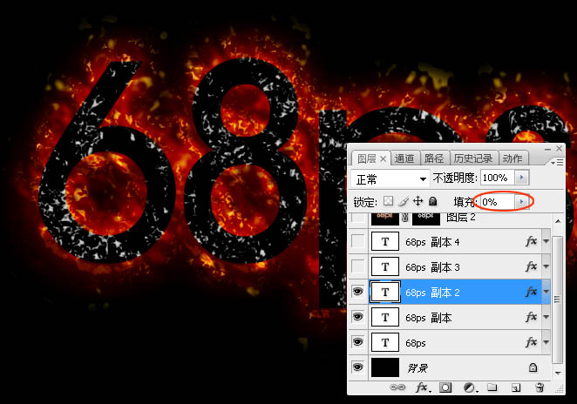Click the layer list scrollbar up arrow
Screen dimensions: 577x404
tap(558, 221)
